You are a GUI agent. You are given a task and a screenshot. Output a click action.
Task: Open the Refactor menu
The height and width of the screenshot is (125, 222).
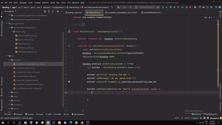[45, 2]
